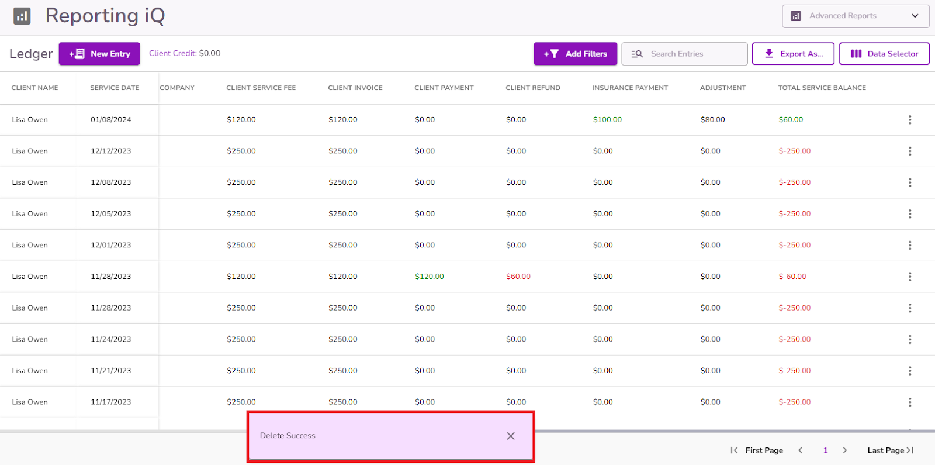Focus the Search Entries field
Screen dimensions: 935x465
click(684, 54)
